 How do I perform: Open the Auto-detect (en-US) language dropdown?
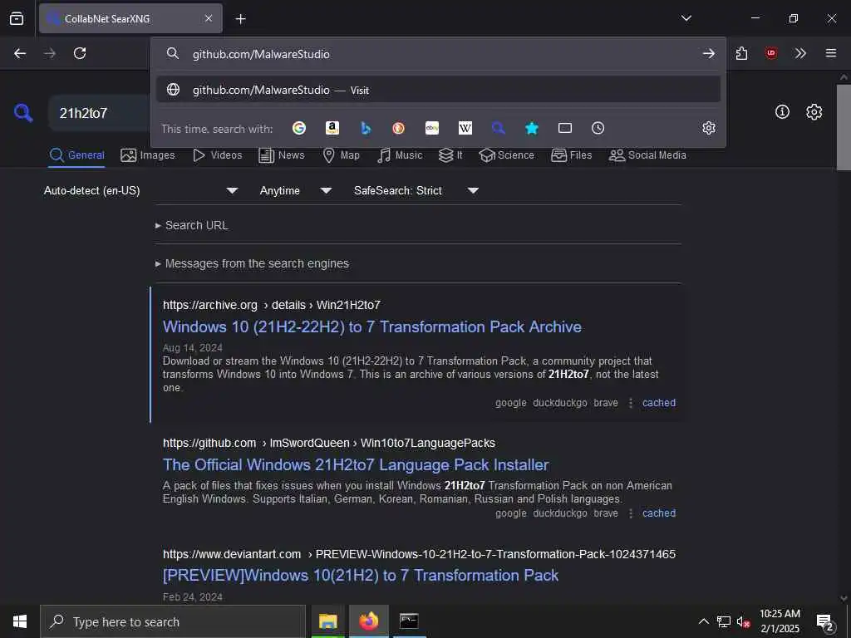click(x=141, y=190)
